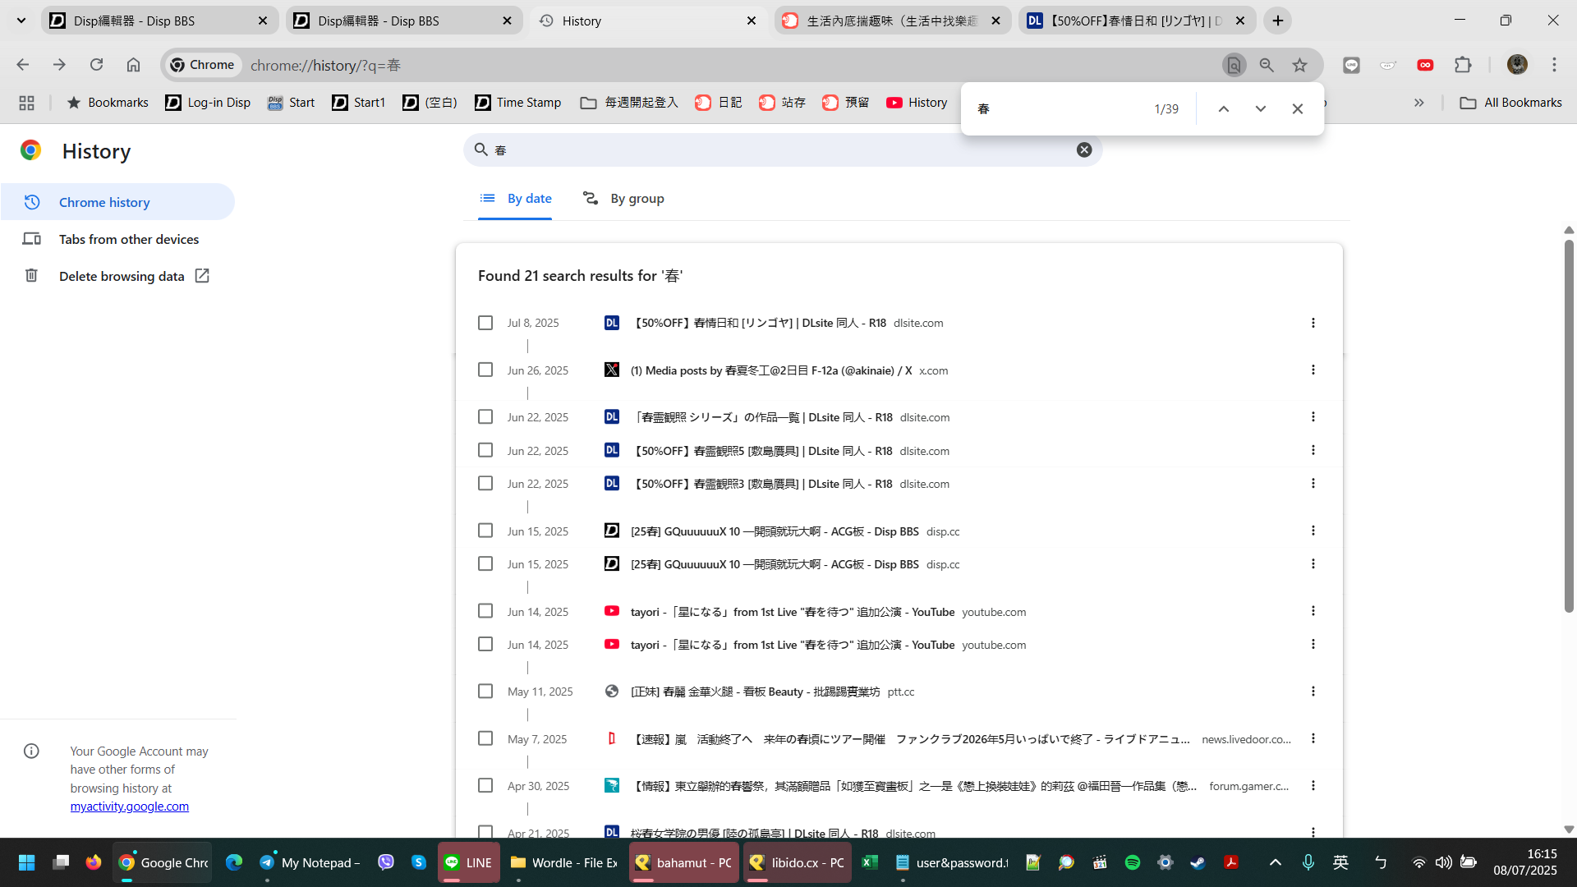Select the Jun 26, 2025 x.com entry checkbox
This screenshot has height=887, width=1577.
click(485, 370)
